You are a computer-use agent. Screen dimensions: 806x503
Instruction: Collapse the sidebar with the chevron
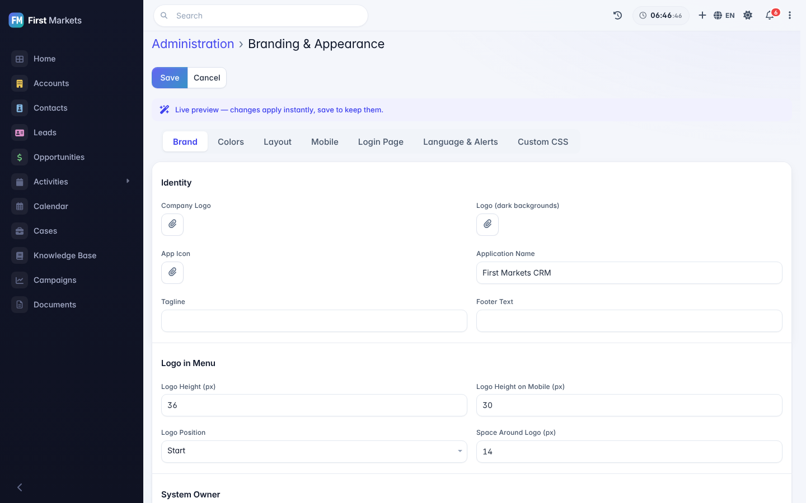click(20, 487)
